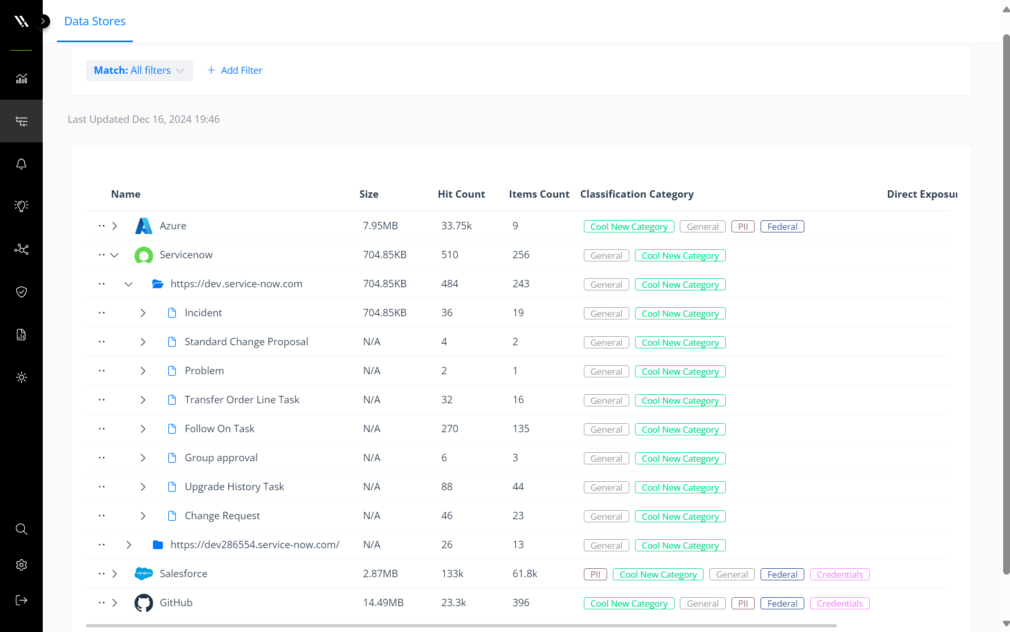Open the Match: All filters dropdown
The width and height of the screenshot is (1010, 632).
[x=139, y=70]
